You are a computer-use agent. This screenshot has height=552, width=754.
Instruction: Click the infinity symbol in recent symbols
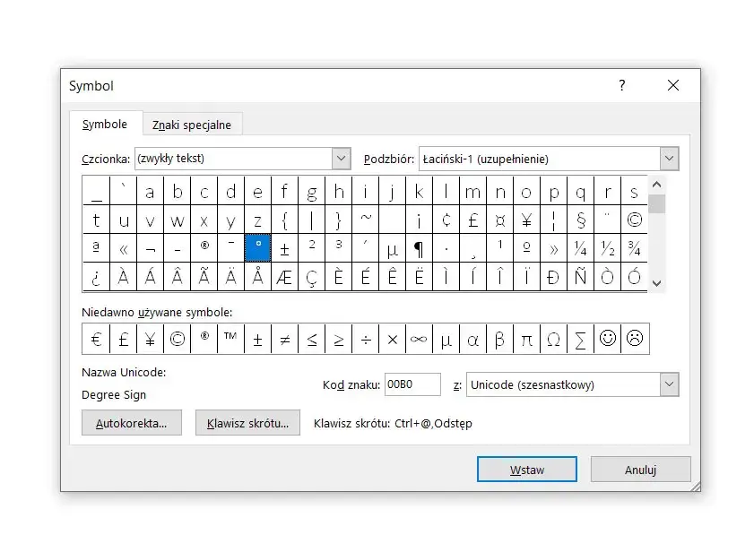[419, 340]
